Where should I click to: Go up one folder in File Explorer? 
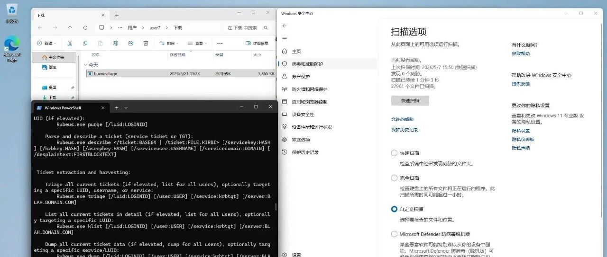click(70, 28)
